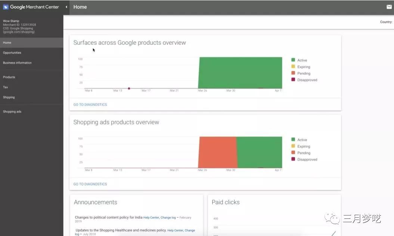Select Tax in the sidebar
Image resolution: width=394 pixels, height=236 pixels.
click(5, 87)
